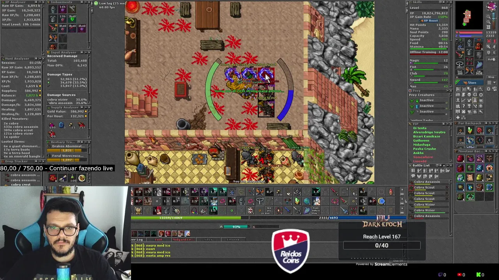
Task: Click the minimap compass orb
Action: [492, 6]
